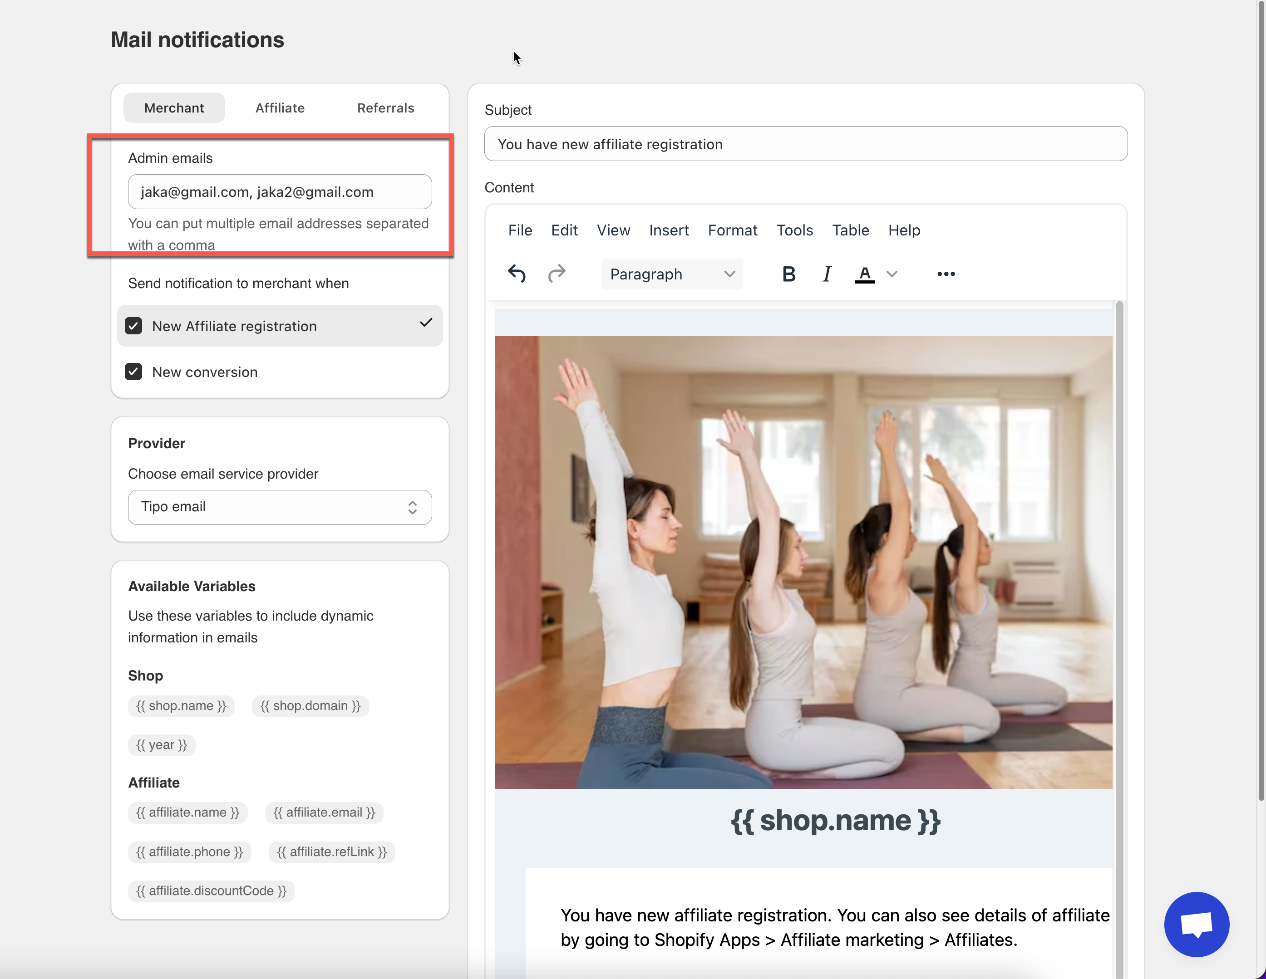
Task: Toggle bold formatting in content editor
Action: click(x=788, y=274)
